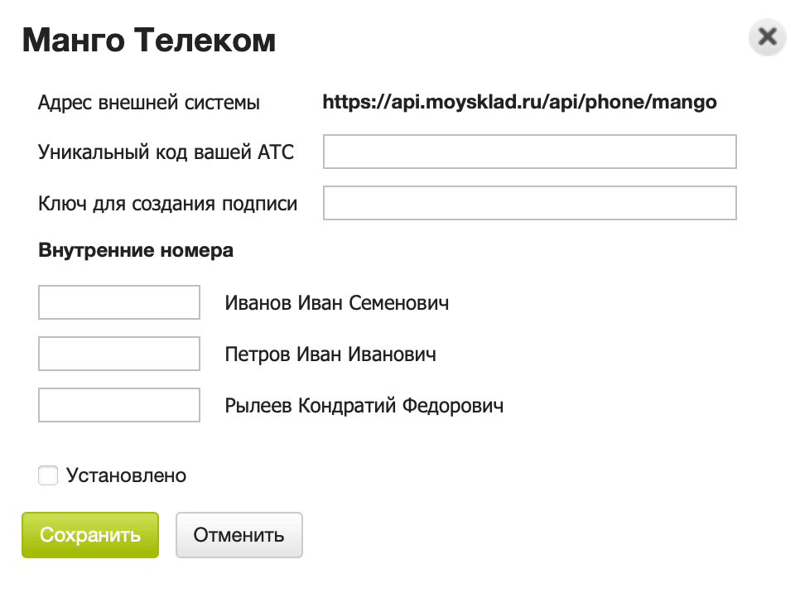Click the extension box beside Рылеев Кондратий Федорович
Screen dimensions: 800x598
pyautogui.click(x=118, y=405)
